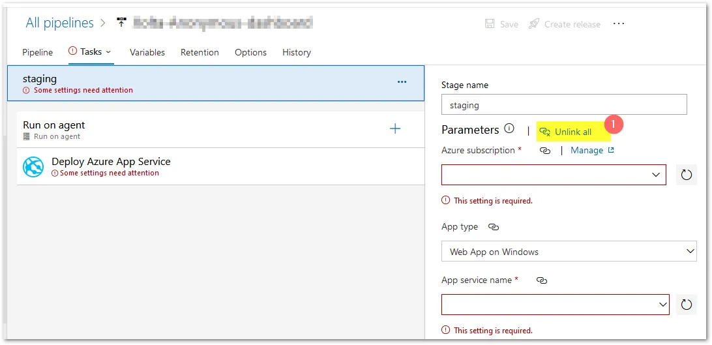Expand the Tasks tab dropdown chevron
Screen dimensions: 712x345
pos(108,52)
